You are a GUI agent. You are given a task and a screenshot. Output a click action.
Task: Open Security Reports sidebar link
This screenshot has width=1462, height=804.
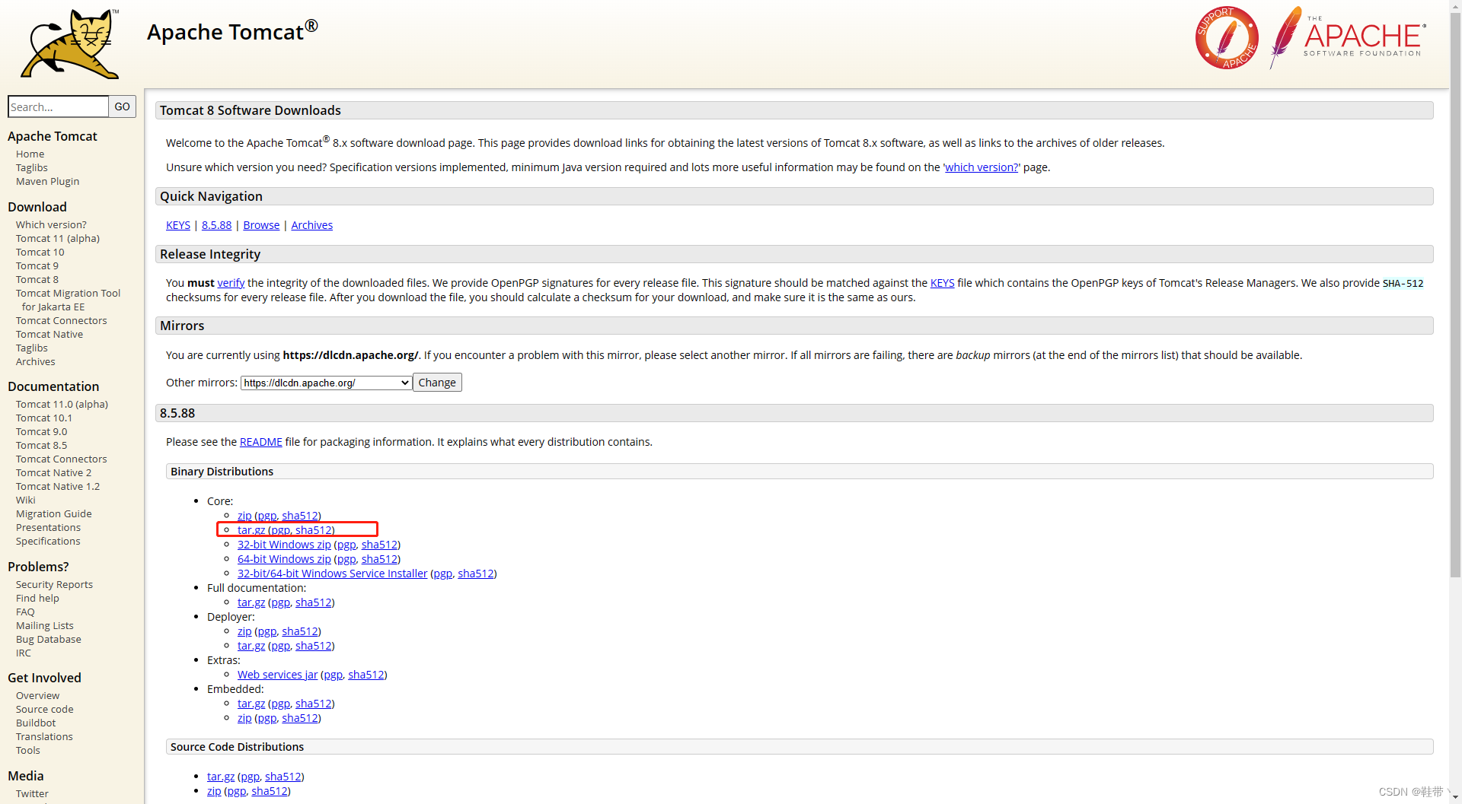54,584
